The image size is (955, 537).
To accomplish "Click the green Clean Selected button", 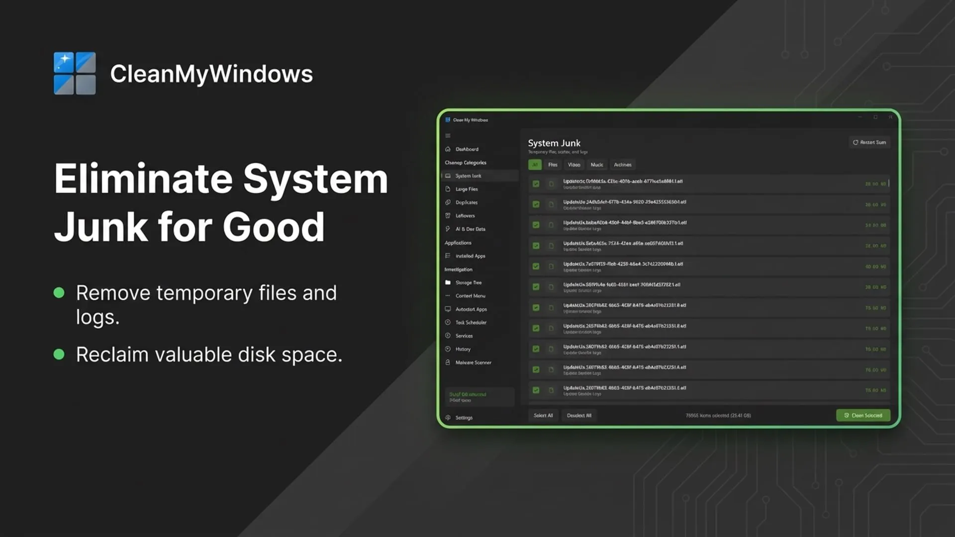I will (863, 416).
